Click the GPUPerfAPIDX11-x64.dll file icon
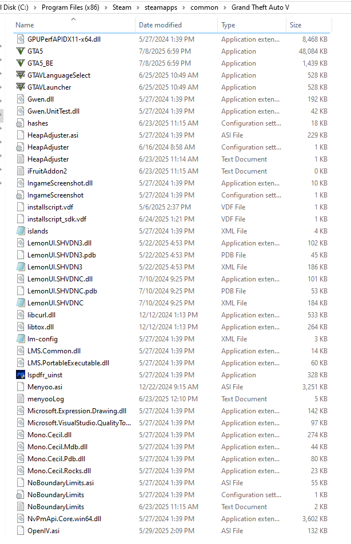351x544 pixels. (x=21, y=39)
